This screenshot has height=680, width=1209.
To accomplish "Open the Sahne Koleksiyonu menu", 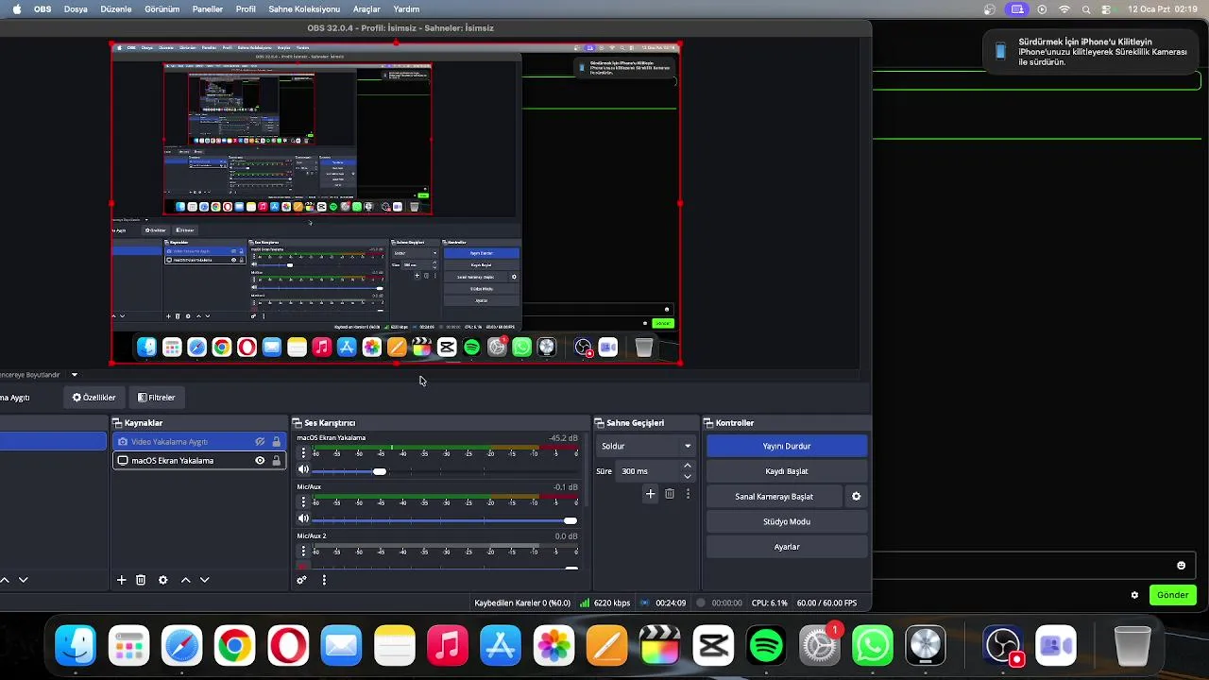I will click(304, 9).
